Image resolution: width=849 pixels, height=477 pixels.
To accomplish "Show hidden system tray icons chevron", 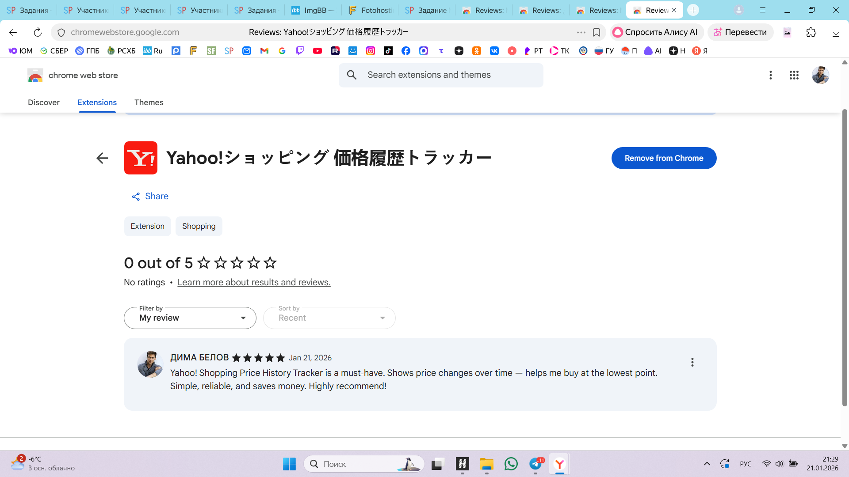I will click(x=707, y=464).
